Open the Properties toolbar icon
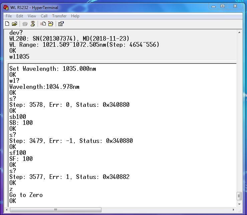The height and width of the screenshot is (215, 247). [61, 24]
